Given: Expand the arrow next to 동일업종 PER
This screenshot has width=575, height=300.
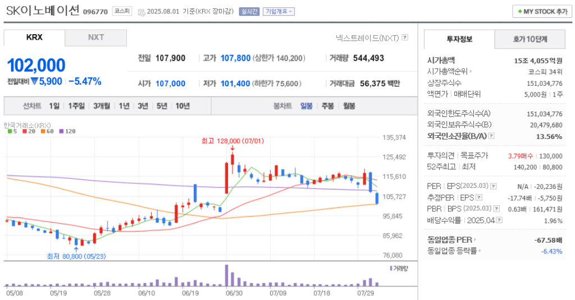Looking at the screenshot, I should pos(475,240).
